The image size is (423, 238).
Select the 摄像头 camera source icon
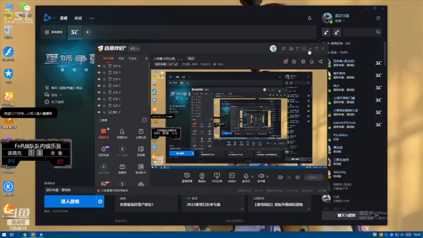click(202, 177)
